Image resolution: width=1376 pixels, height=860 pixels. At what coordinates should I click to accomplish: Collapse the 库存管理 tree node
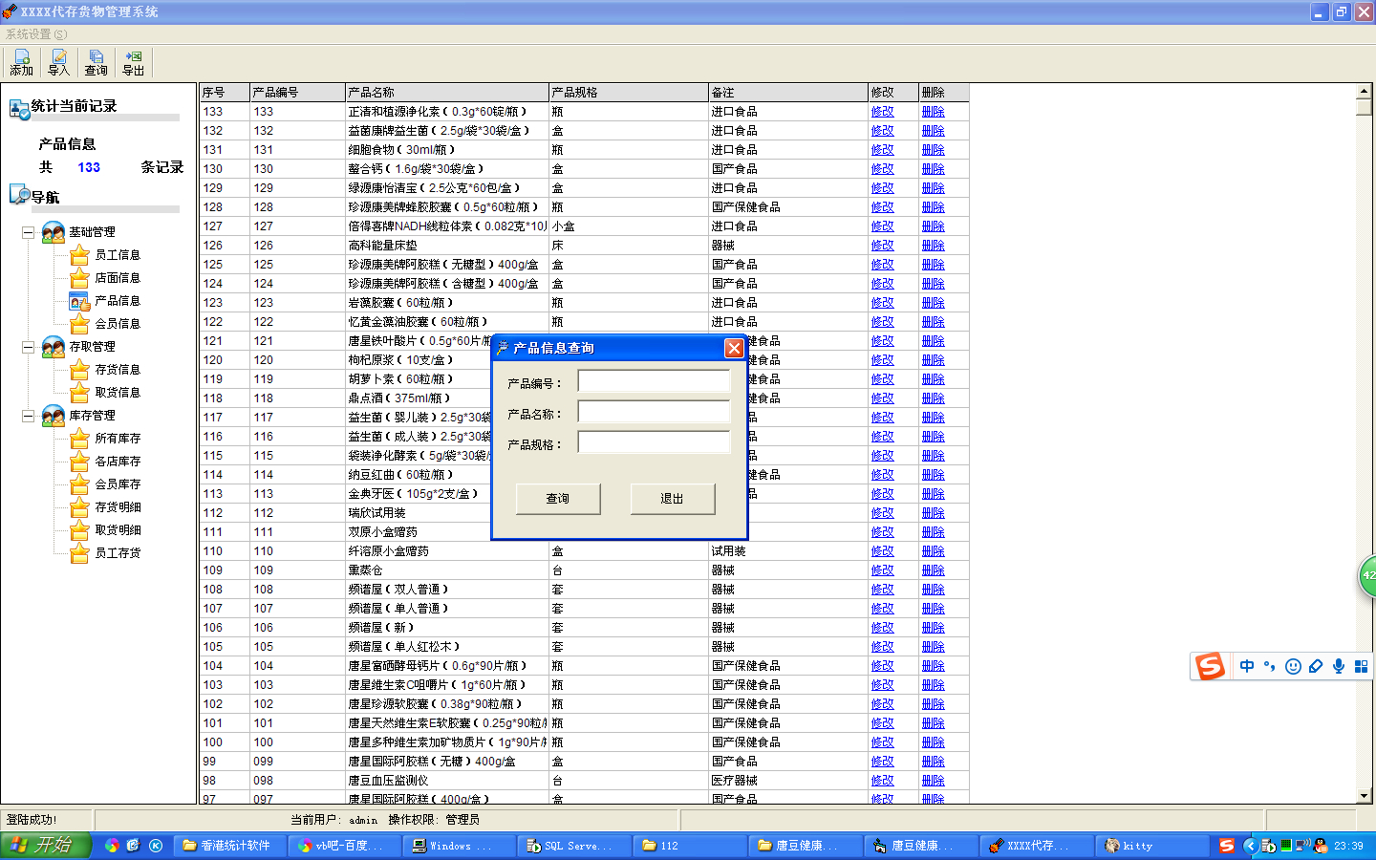(x=29, y=416)
